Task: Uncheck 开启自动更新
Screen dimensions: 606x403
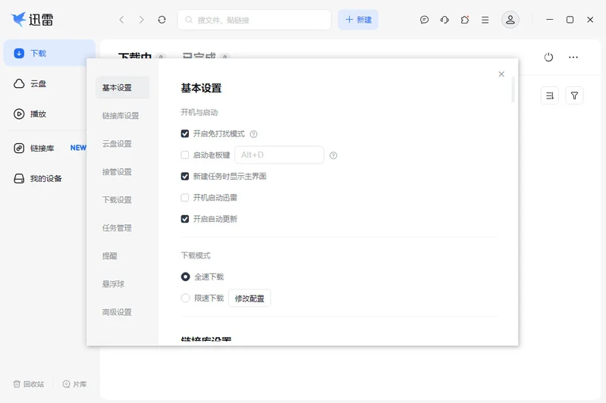Action: (185, 219)
